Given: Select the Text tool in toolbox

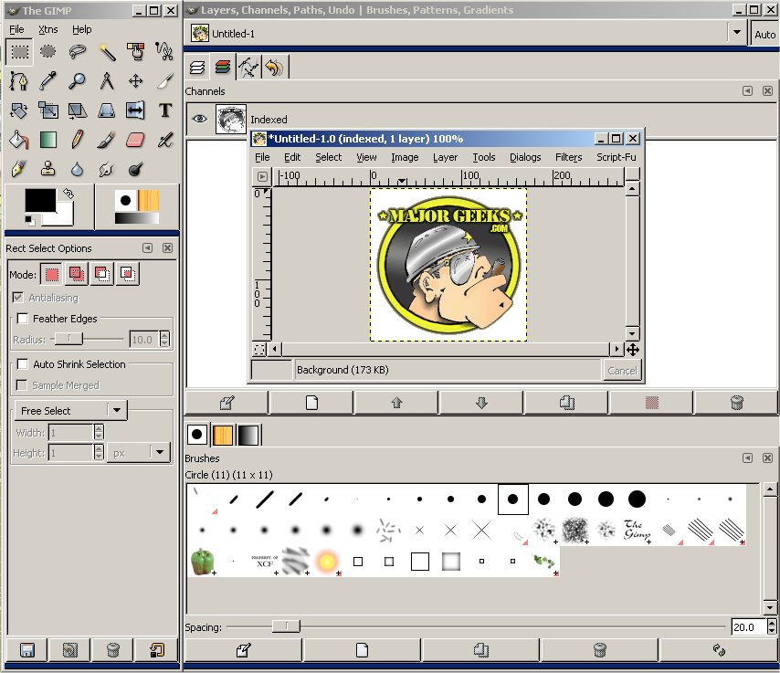Looking at the screenshot, I should [164, 110].
